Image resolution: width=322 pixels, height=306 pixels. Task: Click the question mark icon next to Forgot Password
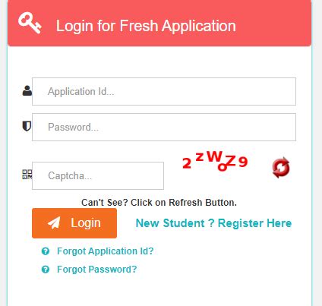point(46,270)
